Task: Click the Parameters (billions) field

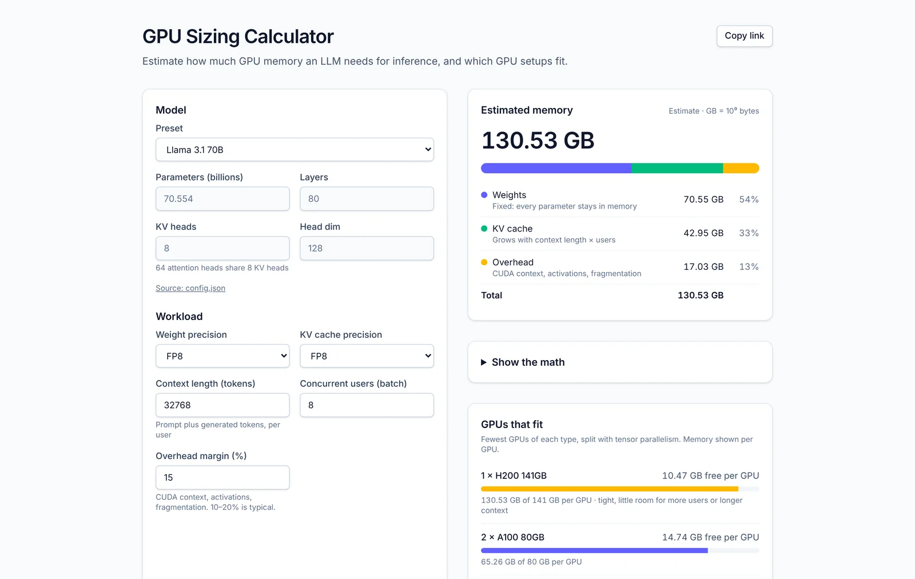Action: [222, 199]
